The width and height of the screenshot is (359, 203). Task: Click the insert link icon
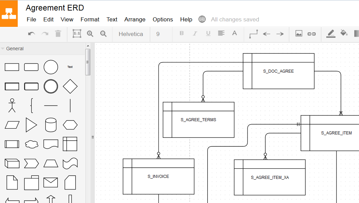coord(312,34)
